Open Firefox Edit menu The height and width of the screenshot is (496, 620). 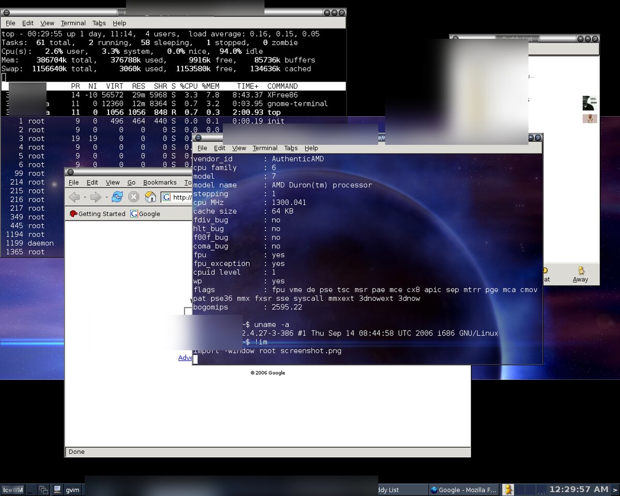92,182
